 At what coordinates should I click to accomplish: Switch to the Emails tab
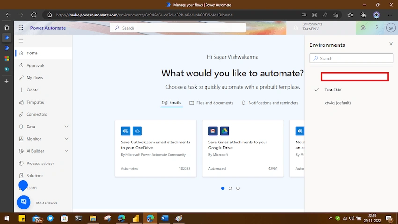tap(171, 103)
